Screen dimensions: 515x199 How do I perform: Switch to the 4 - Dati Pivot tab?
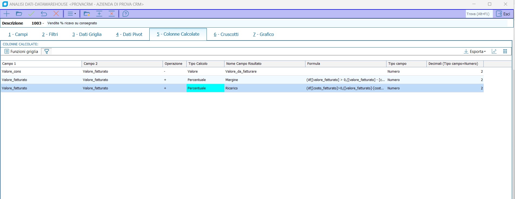129,34
